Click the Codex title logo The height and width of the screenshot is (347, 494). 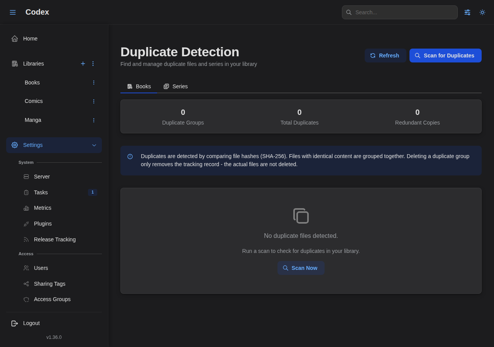point(37,12)
